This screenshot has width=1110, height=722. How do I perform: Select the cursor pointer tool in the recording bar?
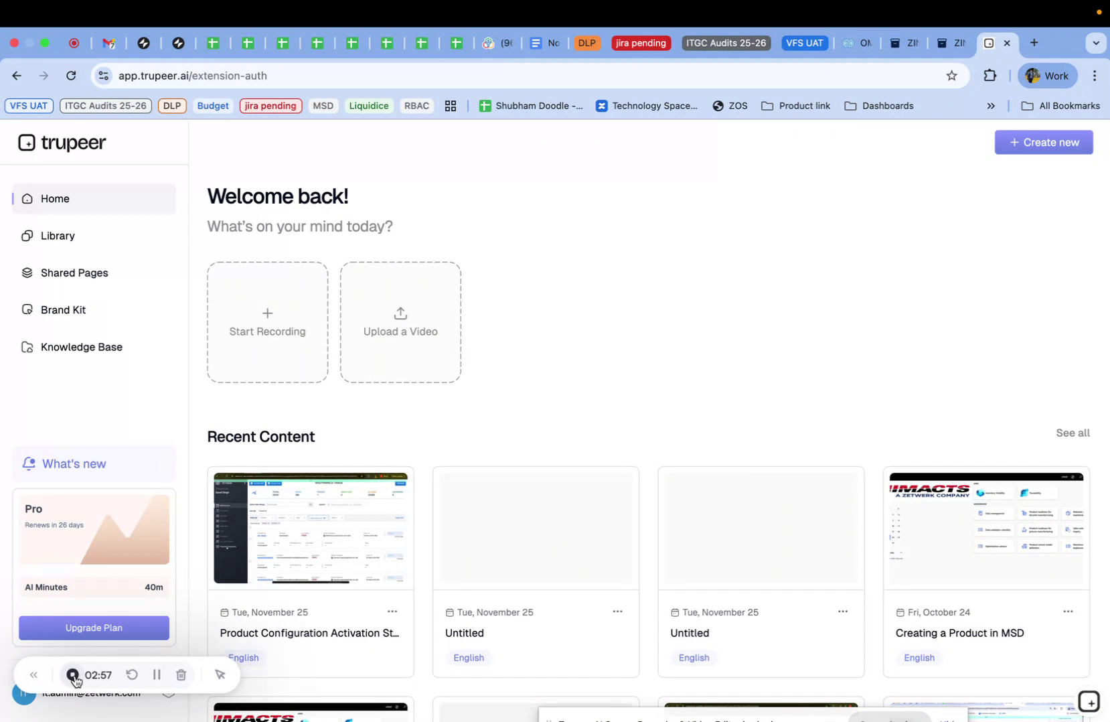tap(220, 675)
